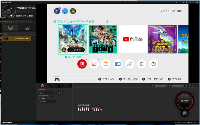Viewport: 200px width, 125px height.
Task: Click the help question mark in title bar
Action: (180, 2)
